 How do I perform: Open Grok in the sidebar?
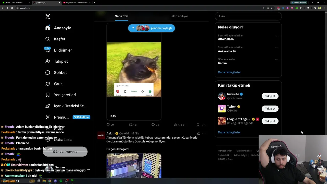(54, 84)
